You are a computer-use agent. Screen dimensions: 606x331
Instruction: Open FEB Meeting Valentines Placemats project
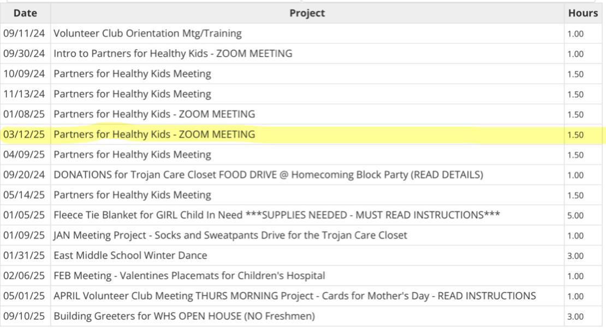(x=189, y=276)
